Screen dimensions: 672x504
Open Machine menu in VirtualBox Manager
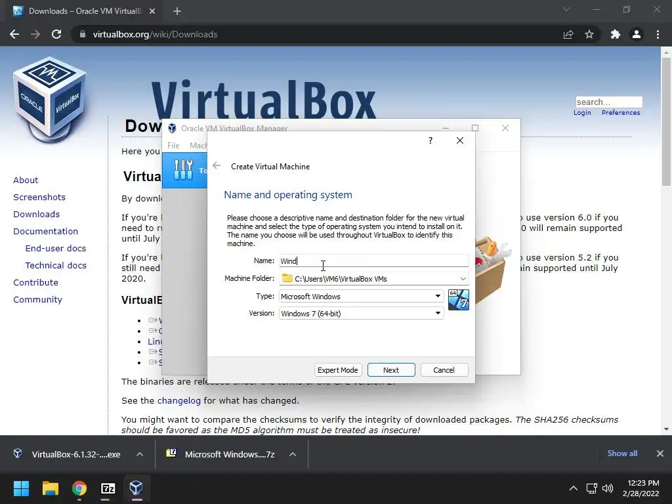tap(198, 145)
